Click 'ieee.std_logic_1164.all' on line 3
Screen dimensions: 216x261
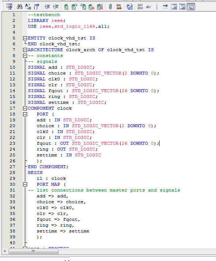(73, 26)
